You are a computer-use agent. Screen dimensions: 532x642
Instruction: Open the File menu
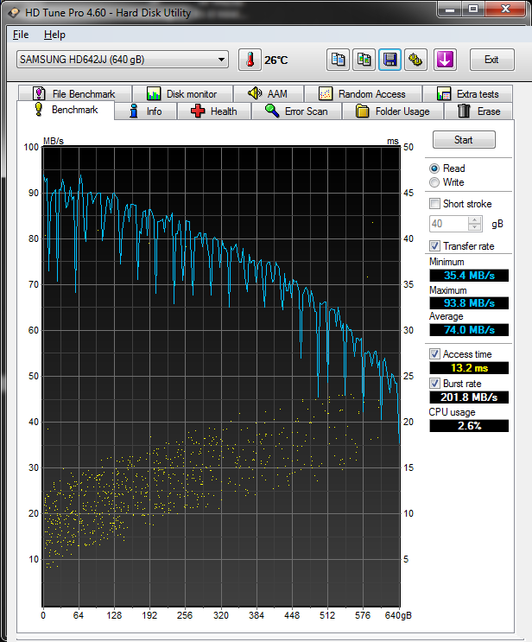(21, 35)
